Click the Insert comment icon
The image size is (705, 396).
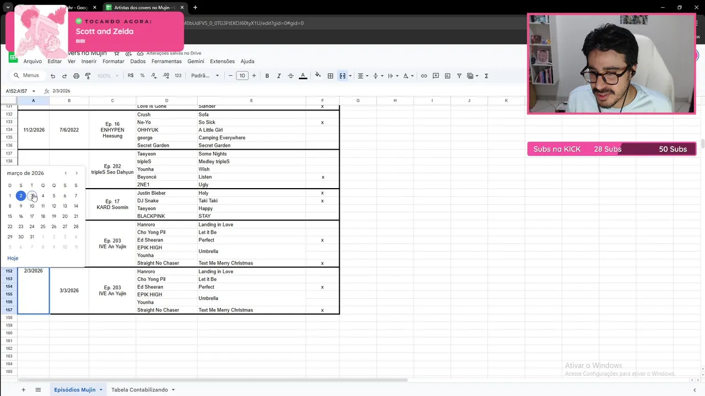tap(436, 76)
